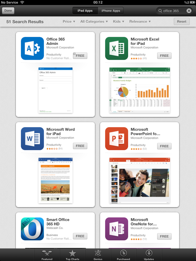Tap the battery indicator icon
The image size is (196, 261).
pos(192,2)
